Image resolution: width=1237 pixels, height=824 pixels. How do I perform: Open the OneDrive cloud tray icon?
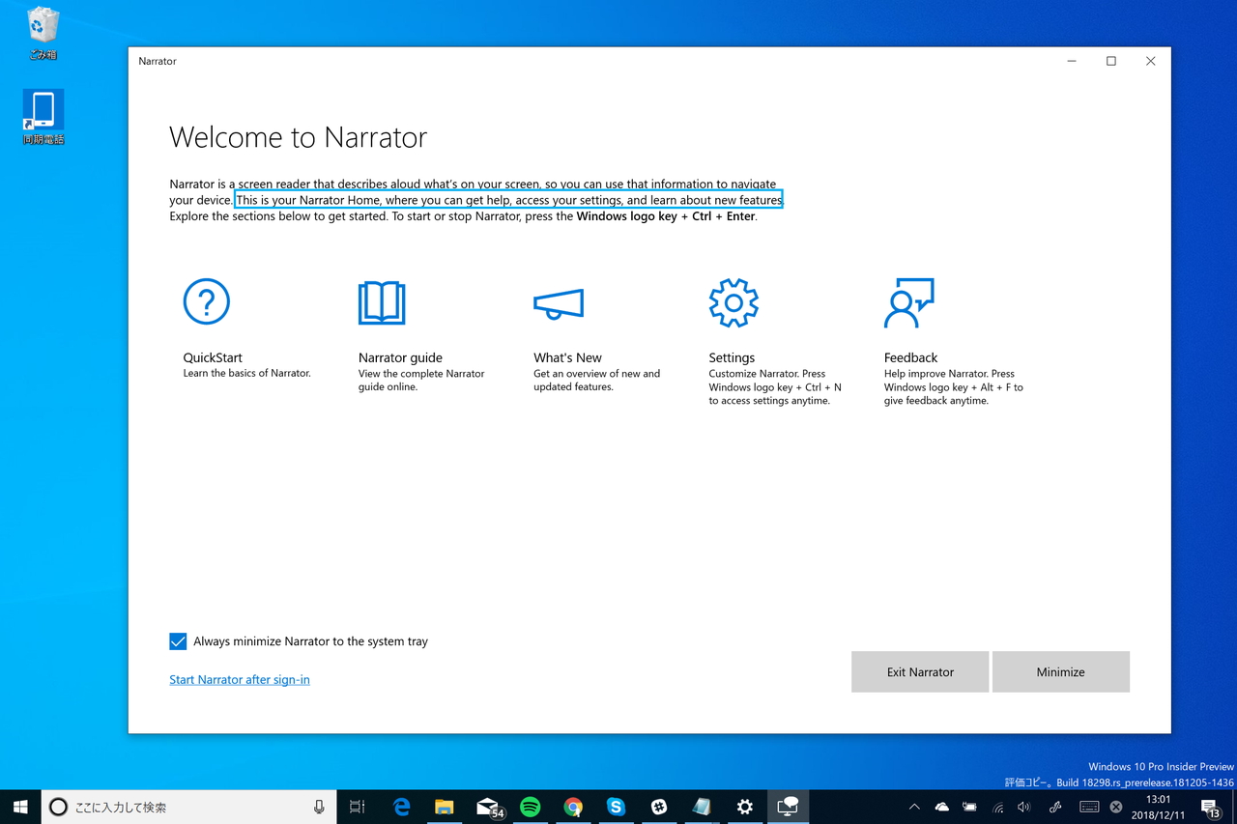942,808
